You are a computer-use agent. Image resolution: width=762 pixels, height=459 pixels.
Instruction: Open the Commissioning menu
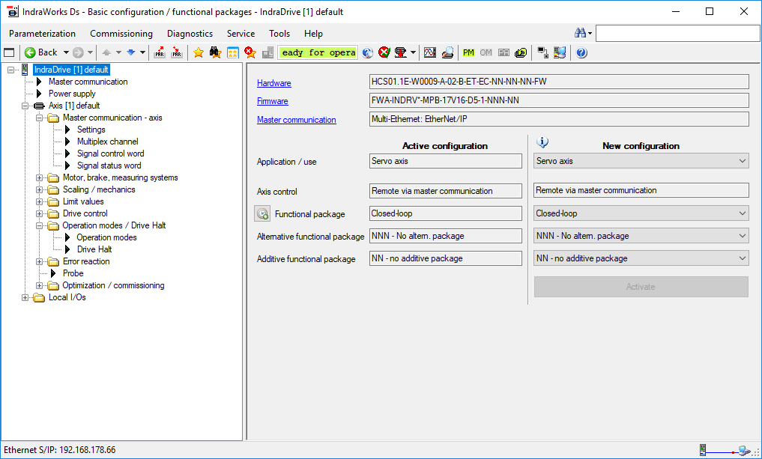121,34
